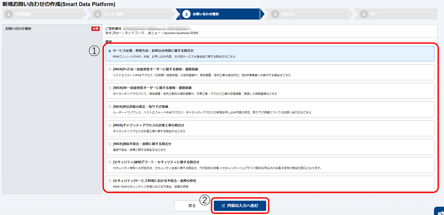This screenshot has width=444, height=215.
Task: Click step 5 circle 完了
Action: pyautogui.click(x=364, y=14)
